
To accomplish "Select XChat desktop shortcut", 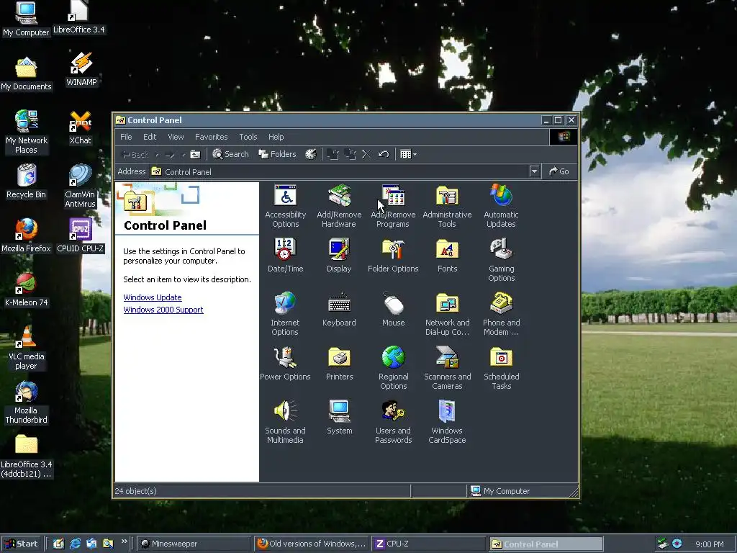I will point(81,127).
